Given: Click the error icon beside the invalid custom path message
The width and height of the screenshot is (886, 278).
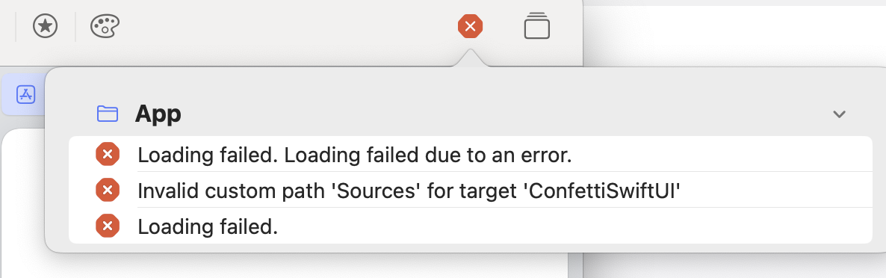Looking at the screenshot, I should point(108,191).
